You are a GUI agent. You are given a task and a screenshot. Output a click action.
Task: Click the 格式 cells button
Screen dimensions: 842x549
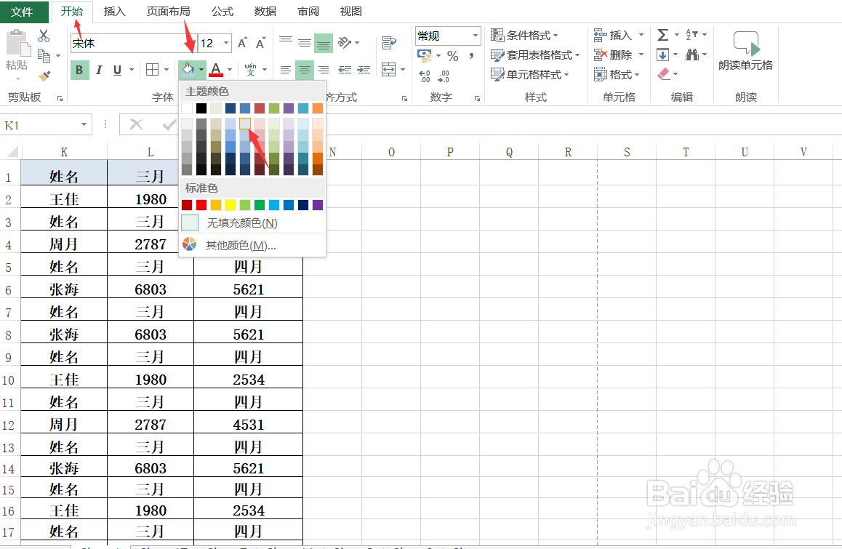pos(617,75)
